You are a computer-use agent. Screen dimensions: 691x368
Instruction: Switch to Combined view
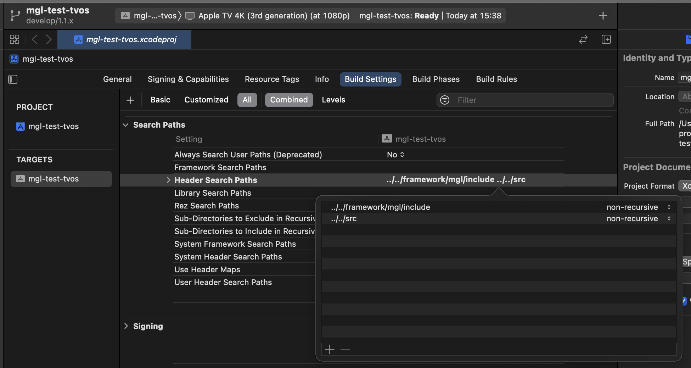tap(289, 100)
